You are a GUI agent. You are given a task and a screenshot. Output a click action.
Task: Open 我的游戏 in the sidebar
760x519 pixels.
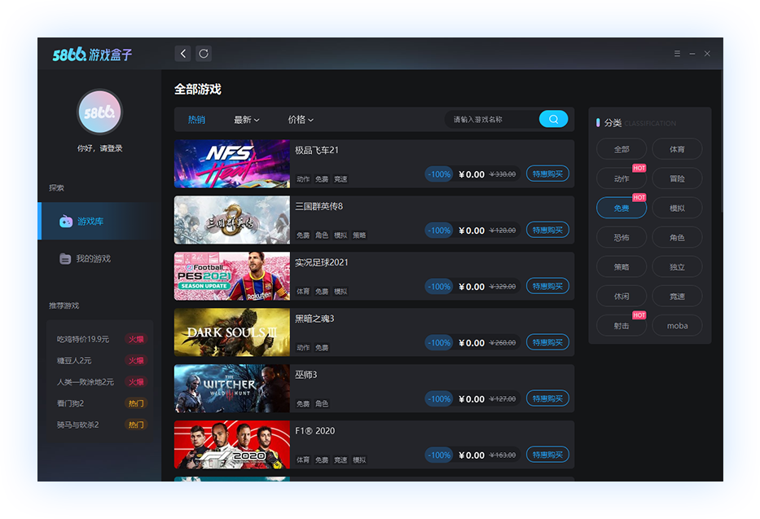[x=92, y=258]
